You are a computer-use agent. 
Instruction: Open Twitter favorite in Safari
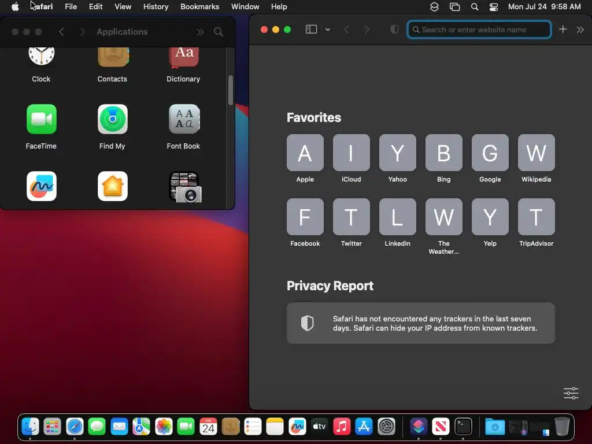(x=351, y=217)
